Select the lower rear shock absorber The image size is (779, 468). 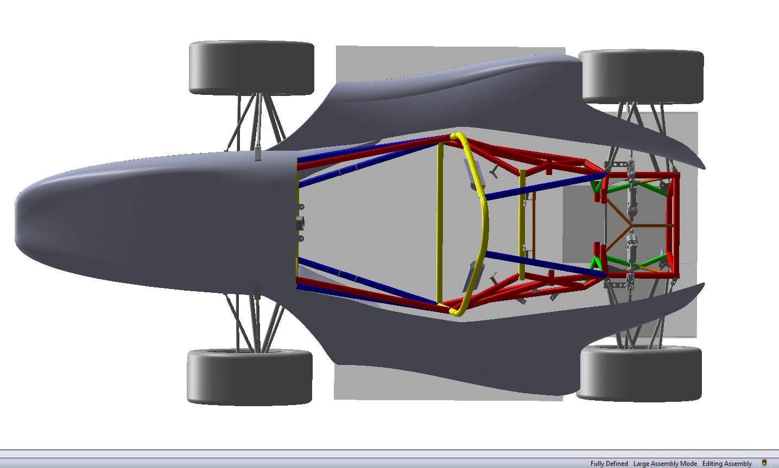coord(631,251)
